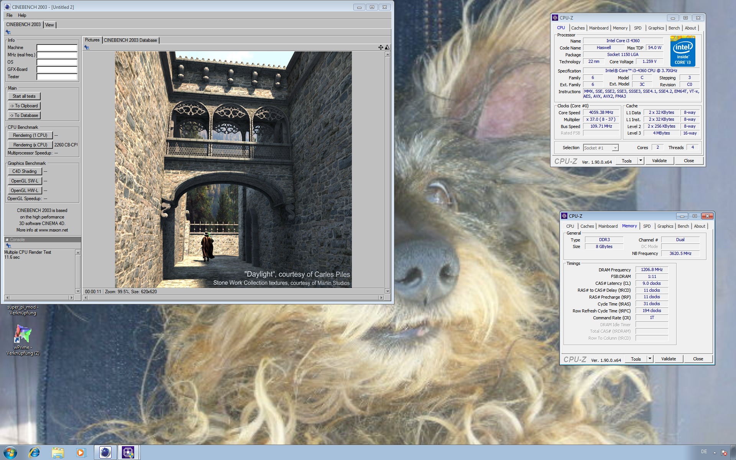Open the CPU tab in the lower CPU-Z
The width and height of the screenshot is (736, 460).
pos(570,226)
